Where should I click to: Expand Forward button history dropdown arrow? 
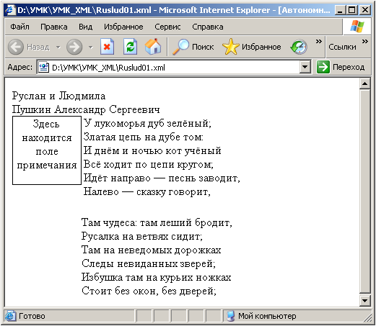pos(91,47)
